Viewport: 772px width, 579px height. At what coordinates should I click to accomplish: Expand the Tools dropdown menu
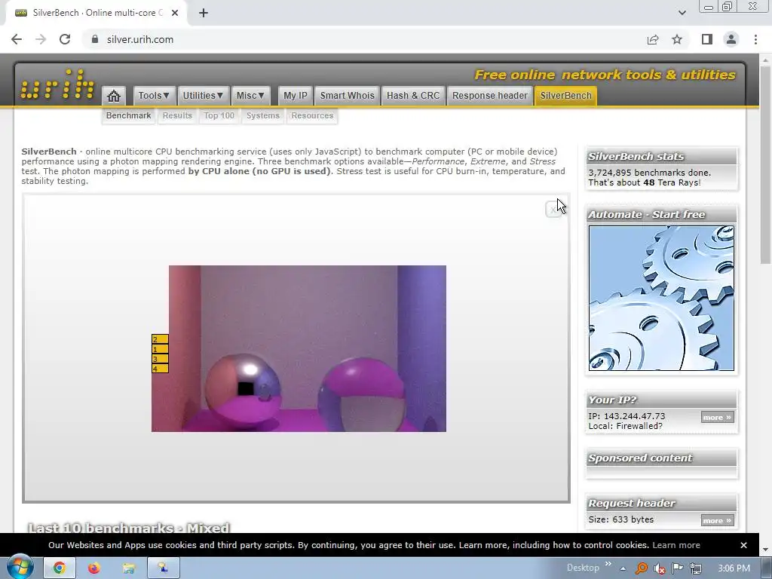pos(154,96)
